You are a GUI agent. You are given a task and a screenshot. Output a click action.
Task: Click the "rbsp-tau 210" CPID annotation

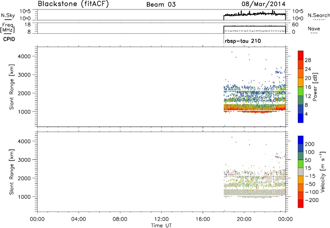pyautogui.click(x=243, y=41)
